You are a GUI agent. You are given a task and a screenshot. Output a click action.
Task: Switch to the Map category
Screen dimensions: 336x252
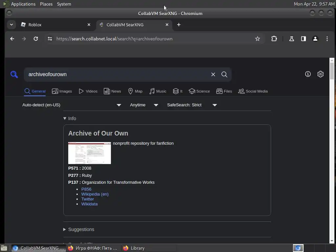(x=135, y=91)
